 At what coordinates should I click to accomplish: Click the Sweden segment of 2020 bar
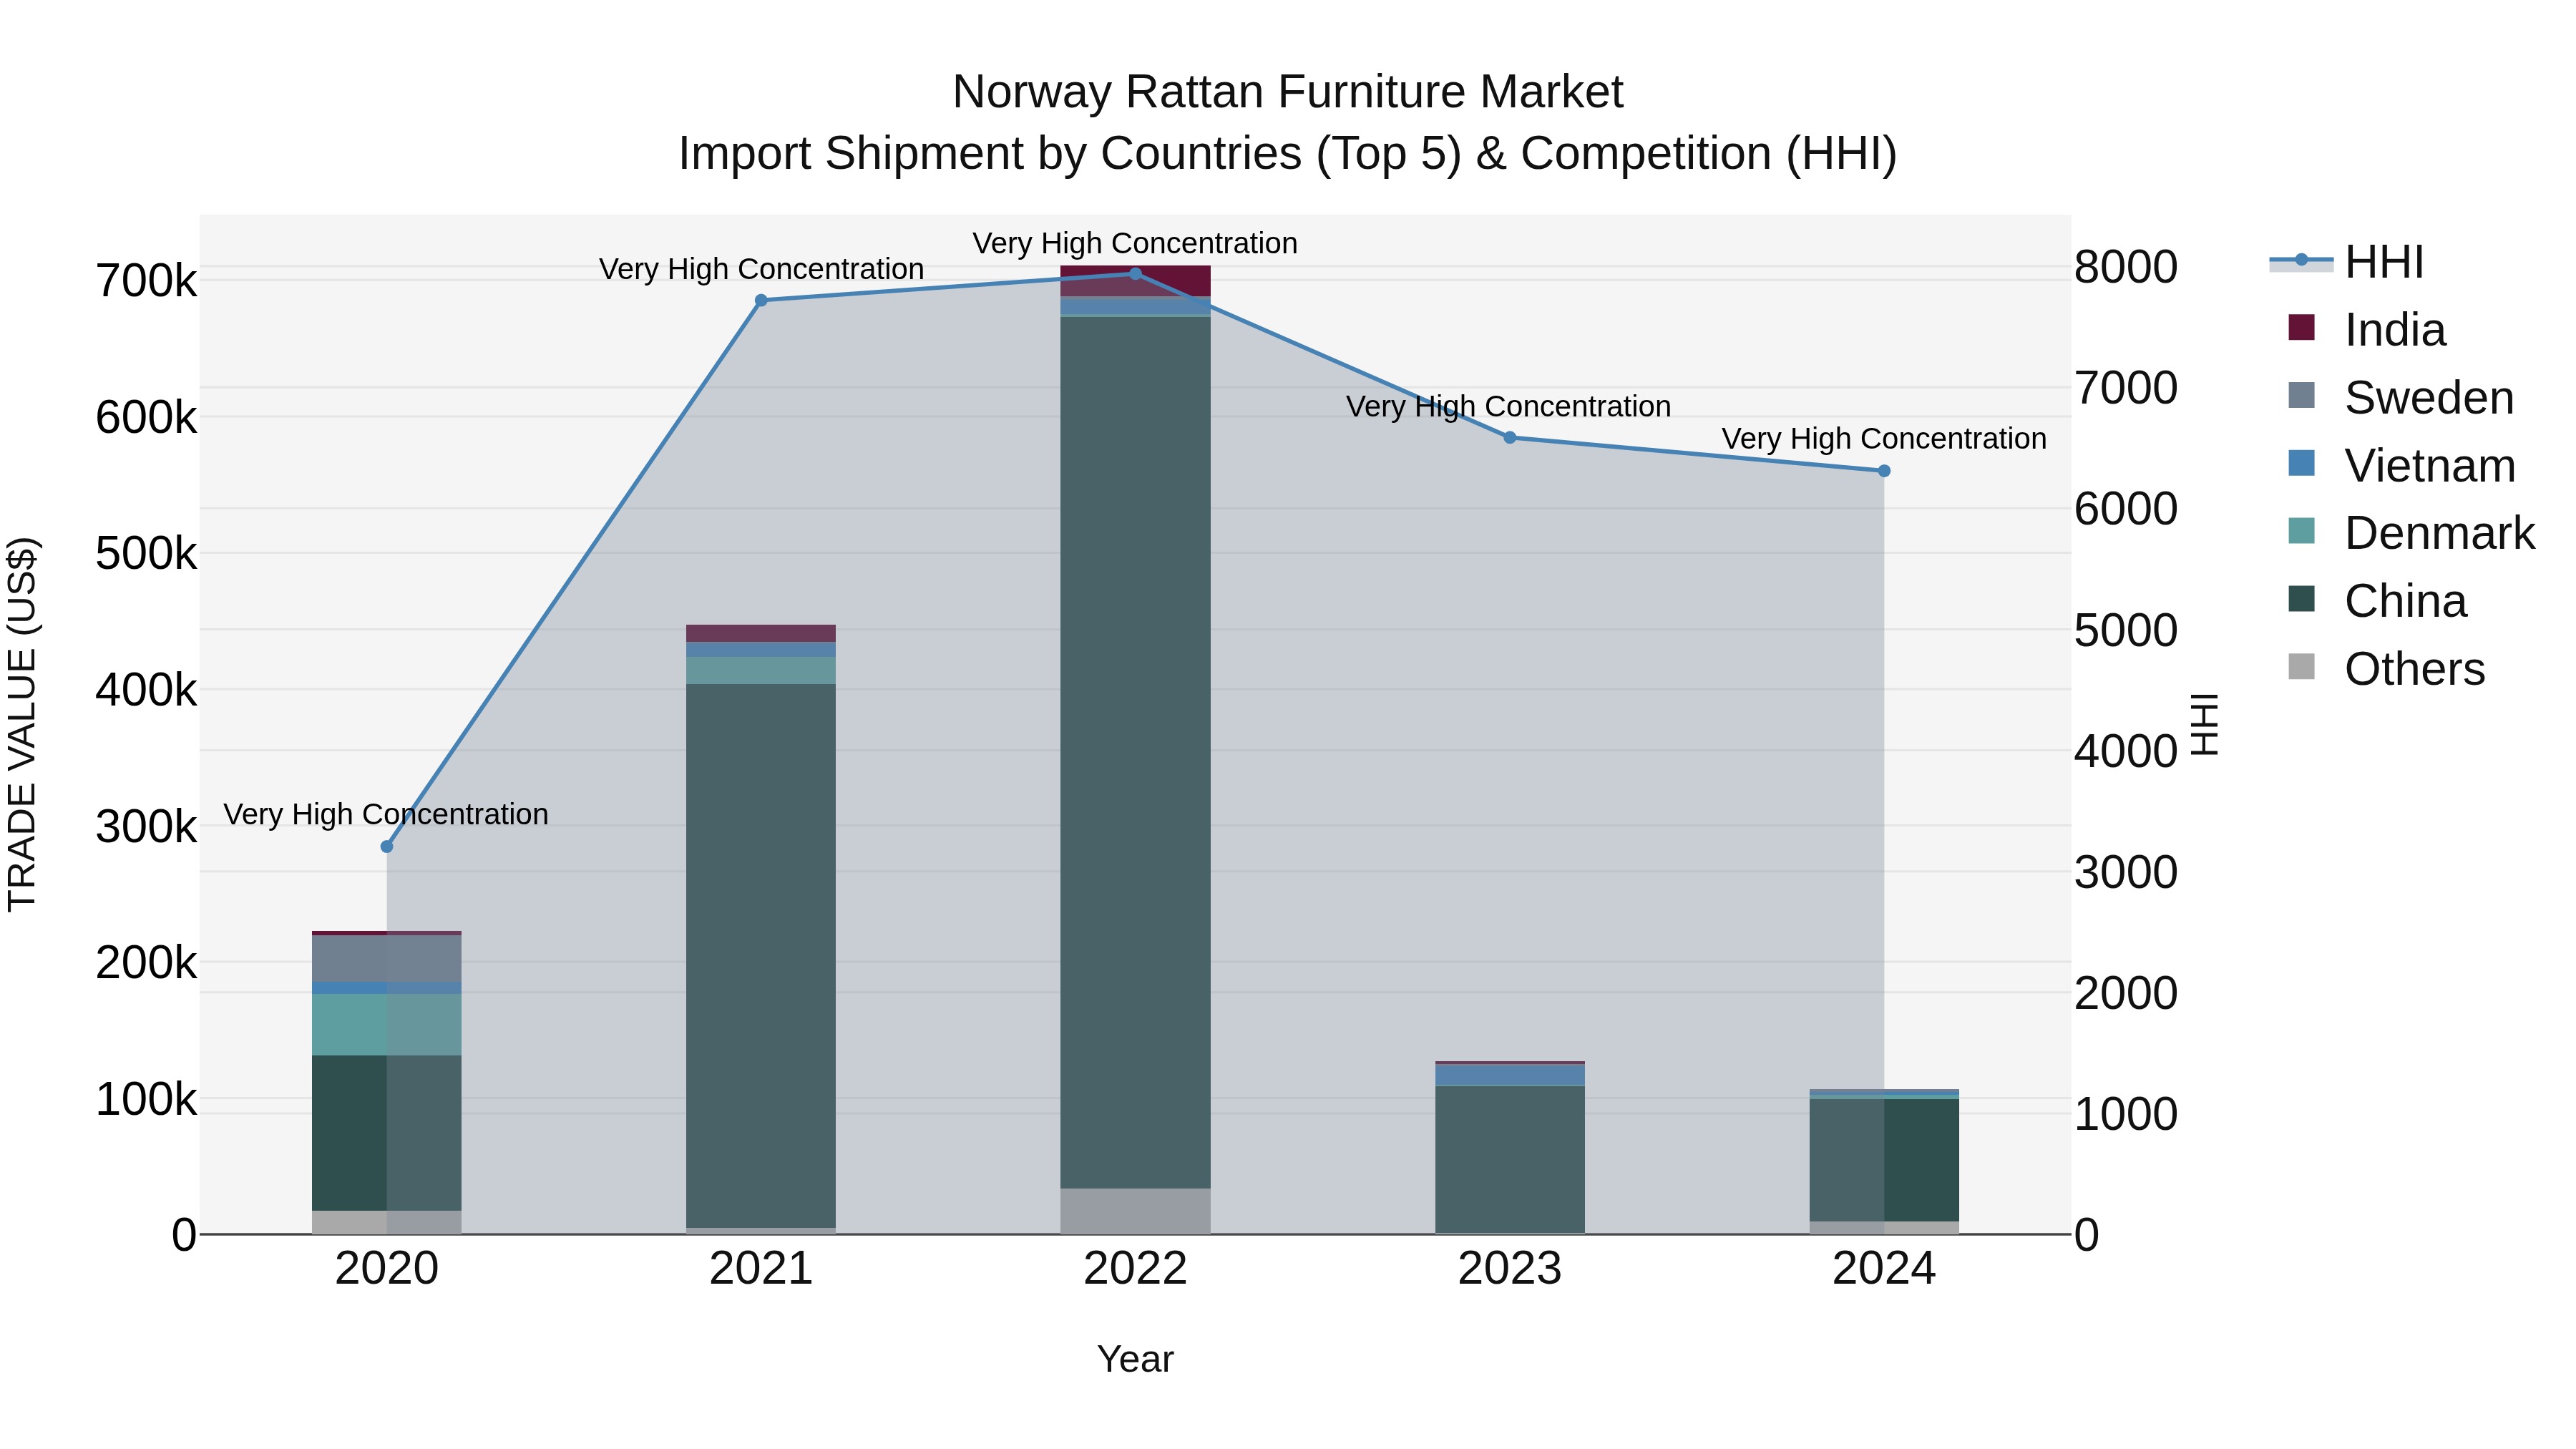click(387, 959)
